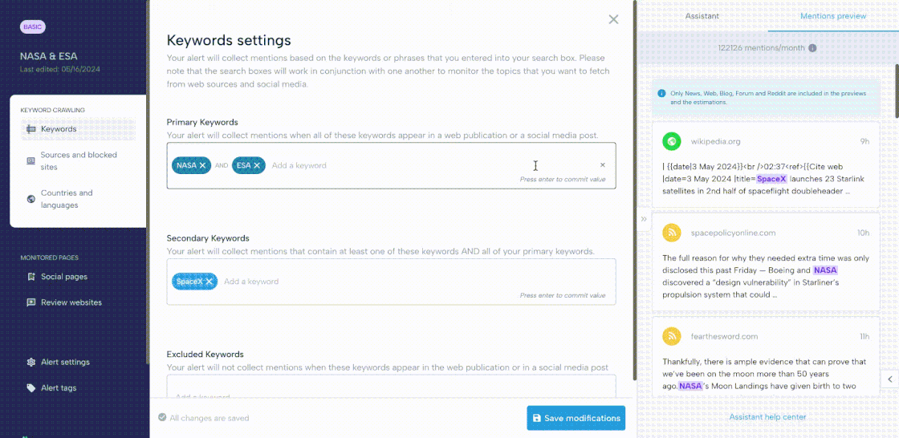Remove the ESA keyword chip

[x=257, y=165]
